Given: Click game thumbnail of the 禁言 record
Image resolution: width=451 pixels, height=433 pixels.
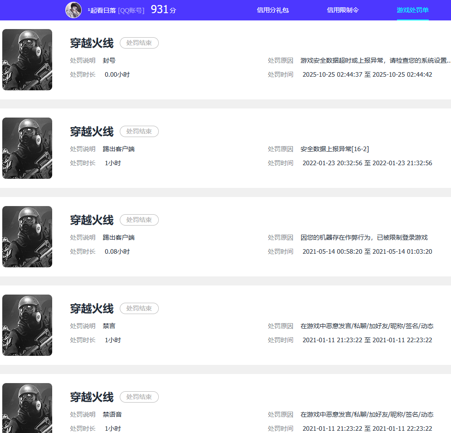Looking at the screenshot, I should (x=27, y=325).
